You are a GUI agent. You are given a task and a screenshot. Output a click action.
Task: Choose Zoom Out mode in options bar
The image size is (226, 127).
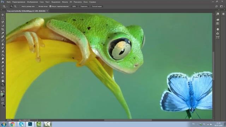tap(15, 6)
